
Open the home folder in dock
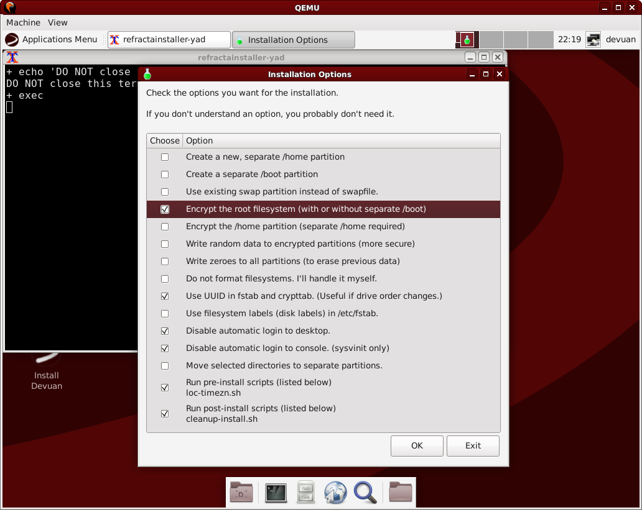[x=401, y=493]
